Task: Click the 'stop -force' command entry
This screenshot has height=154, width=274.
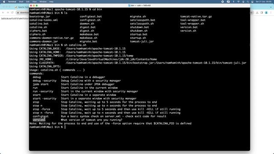Action: pyautogui.click(x=41, y=109)
